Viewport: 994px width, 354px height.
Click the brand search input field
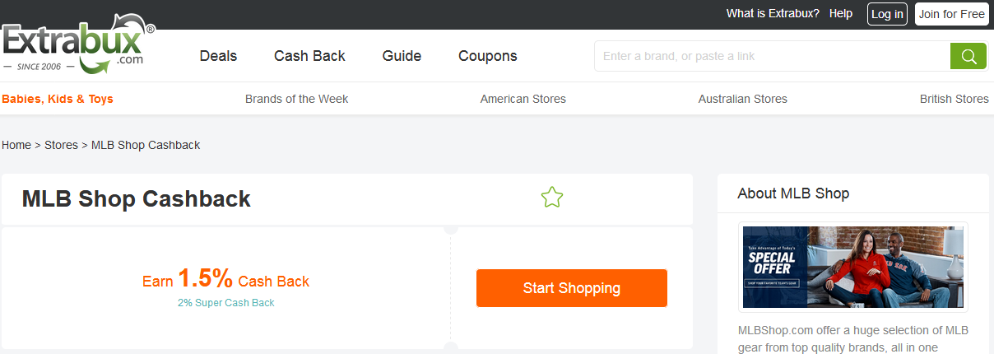click(771, 56)
